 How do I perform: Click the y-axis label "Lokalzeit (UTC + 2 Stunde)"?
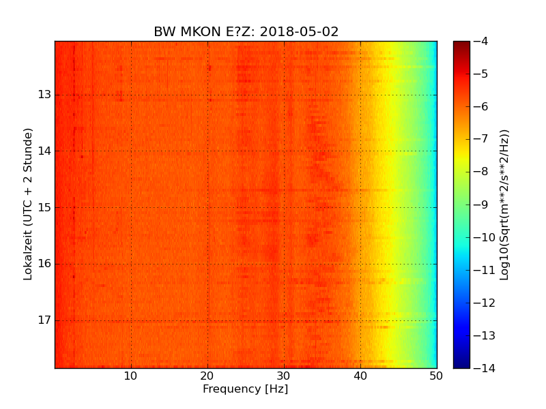point(27,204)
